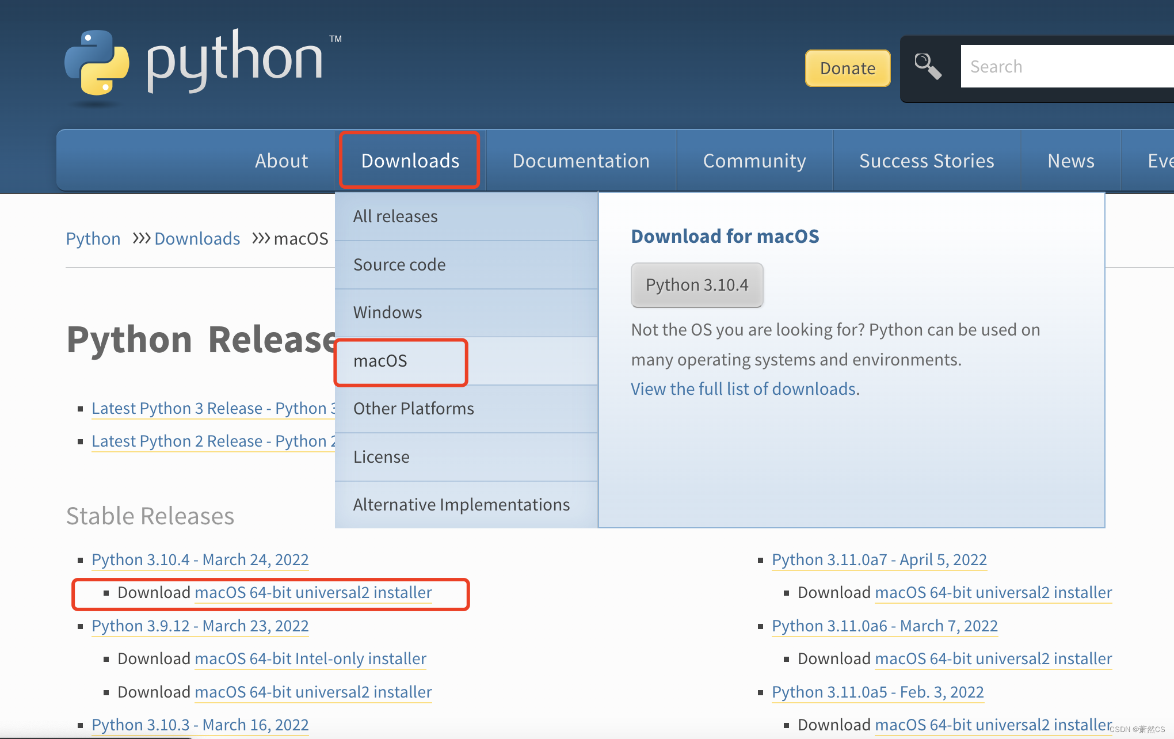Select Alternative Implementations in the dropdown
This screenshot has height=739, width=1174.
coord(461,505)
